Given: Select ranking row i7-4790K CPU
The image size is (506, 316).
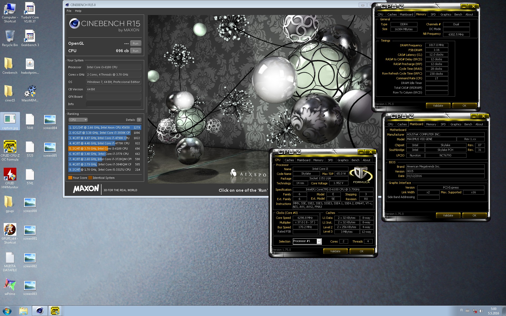Looking at the screenshot, I should tap(105, 138).
